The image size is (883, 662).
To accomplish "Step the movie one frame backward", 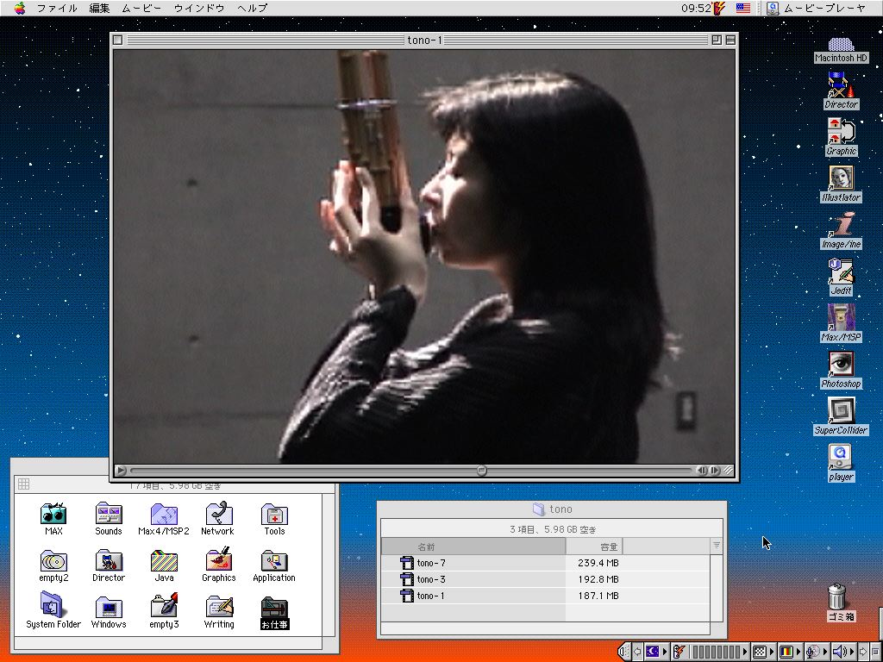I will coord(702,471).
